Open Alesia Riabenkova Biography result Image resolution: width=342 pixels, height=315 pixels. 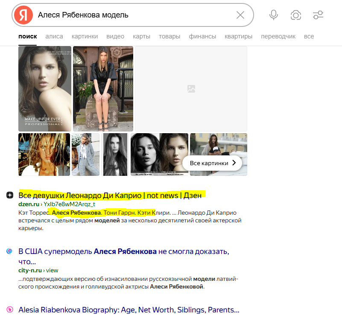tap(129, 310)
